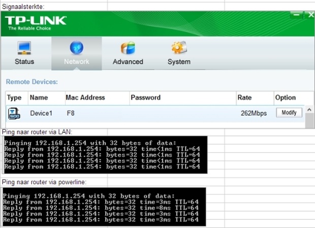Screen dimensions: 315x228
Task: Select the Device1 name cell
Action: tap(41, 113)
